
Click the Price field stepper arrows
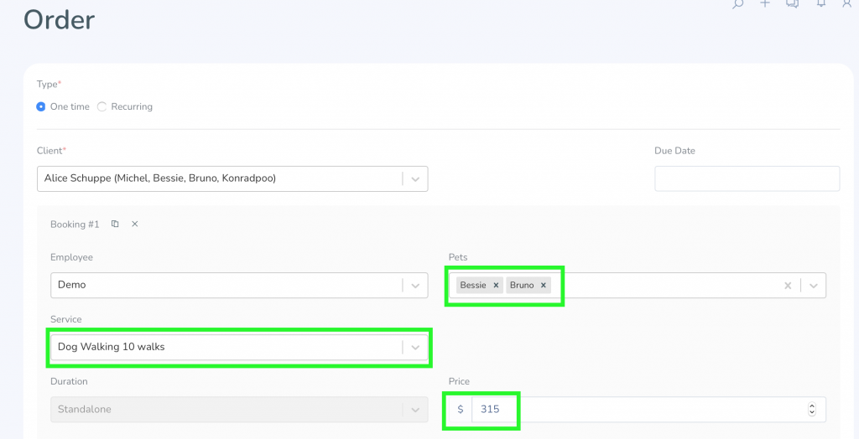pyautogui.click(x=812, y=409)
